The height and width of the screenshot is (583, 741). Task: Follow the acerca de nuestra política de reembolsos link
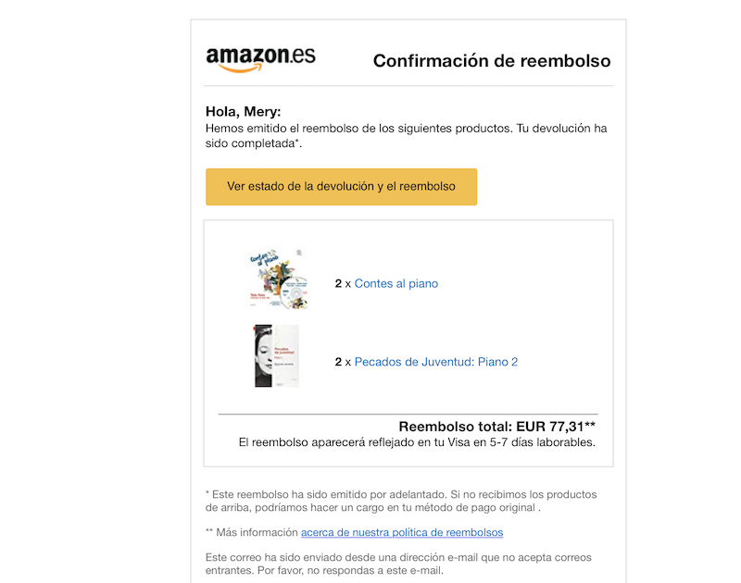(402, 532)
